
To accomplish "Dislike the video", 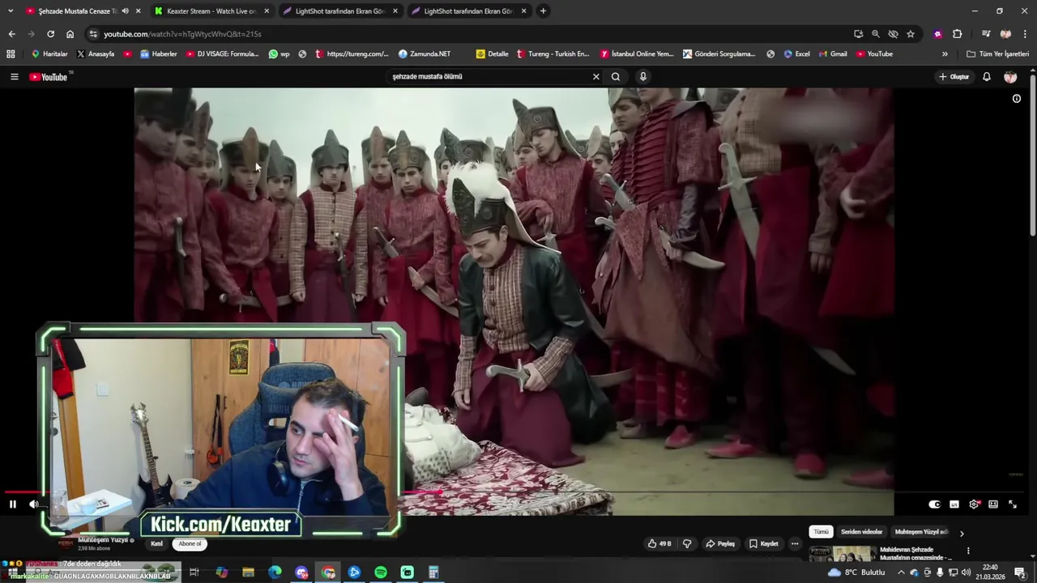I will [x=687, y=543].
